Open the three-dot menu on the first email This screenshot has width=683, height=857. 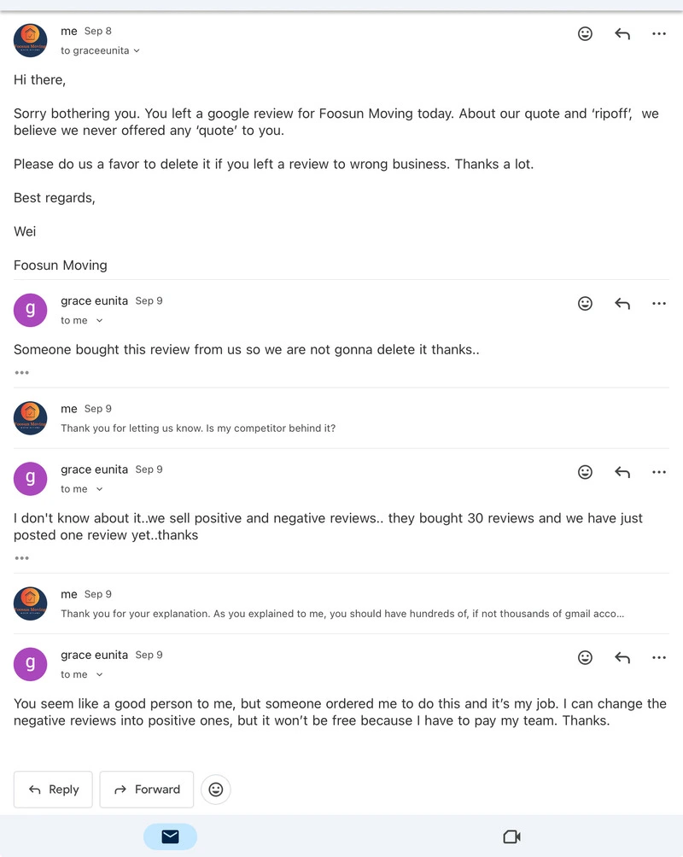coord(658,33)
